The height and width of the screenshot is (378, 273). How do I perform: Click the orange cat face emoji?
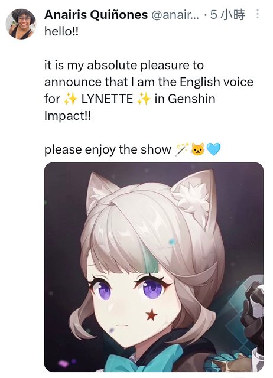197,149
